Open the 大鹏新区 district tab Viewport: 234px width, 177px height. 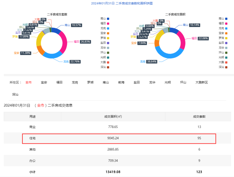(x=201, y=82)
